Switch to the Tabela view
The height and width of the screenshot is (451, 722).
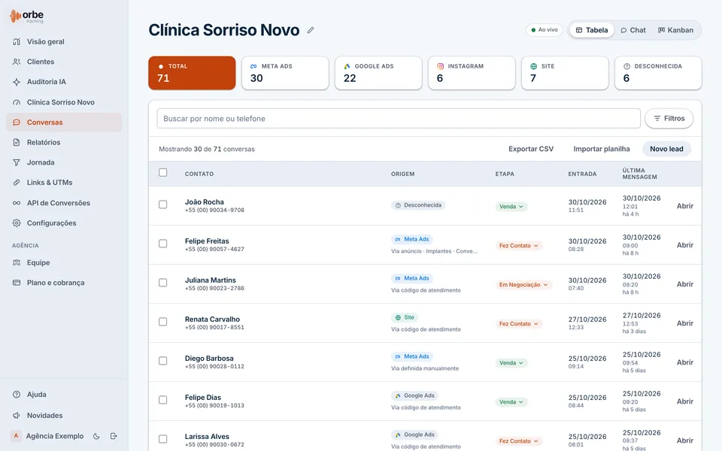[x=592, y=30]
